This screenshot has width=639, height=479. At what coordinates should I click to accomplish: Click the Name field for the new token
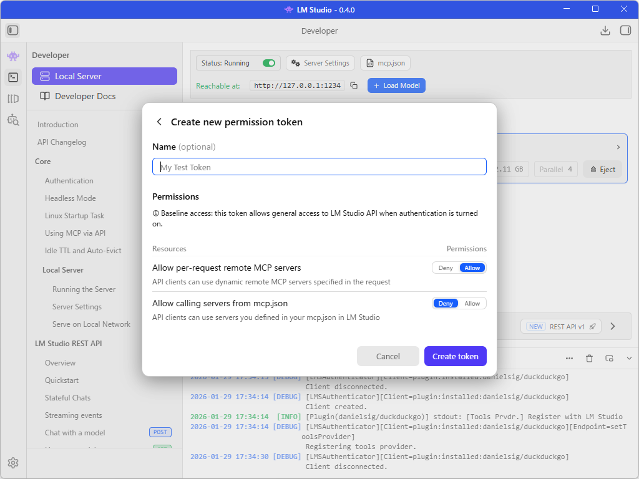pyautogui.click(x=319, y=167)
